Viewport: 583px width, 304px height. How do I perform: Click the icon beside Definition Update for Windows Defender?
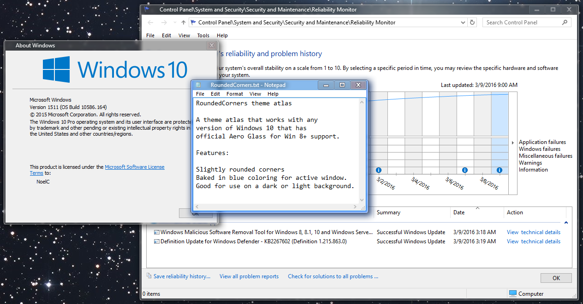pyautogui.click(x=157, y=241)
